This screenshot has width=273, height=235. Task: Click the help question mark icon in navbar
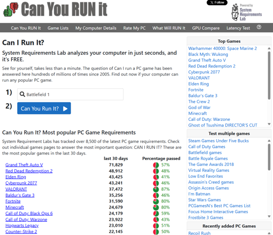[259, 27]
